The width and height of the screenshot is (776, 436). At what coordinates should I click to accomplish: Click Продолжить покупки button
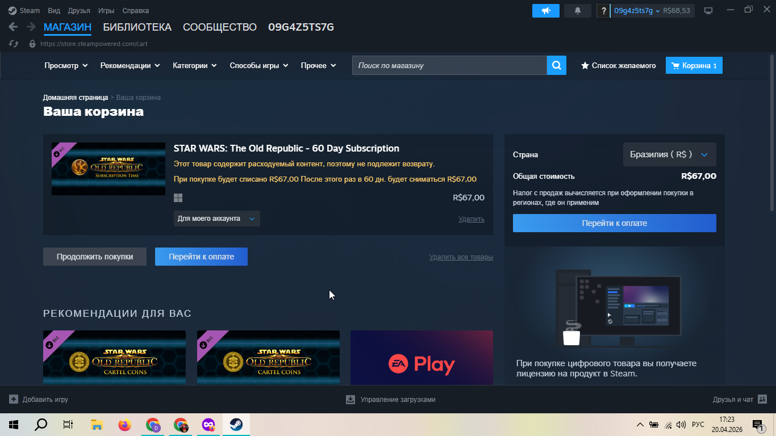(x=95, y=257)
